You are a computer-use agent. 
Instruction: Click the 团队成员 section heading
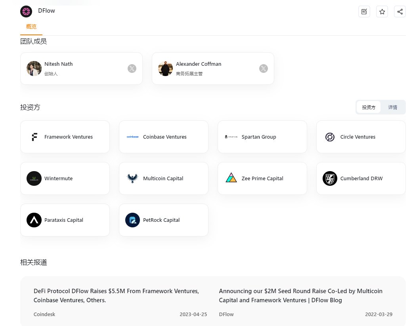coord(34,42)
